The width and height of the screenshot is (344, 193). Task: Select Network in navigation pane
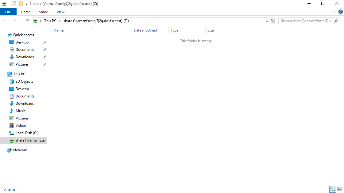pyautogui.click(x=20, y=150)
